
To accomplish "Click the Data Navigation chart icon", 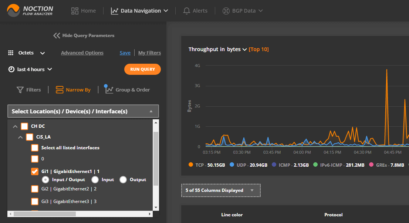I will [x=115, y=11].
